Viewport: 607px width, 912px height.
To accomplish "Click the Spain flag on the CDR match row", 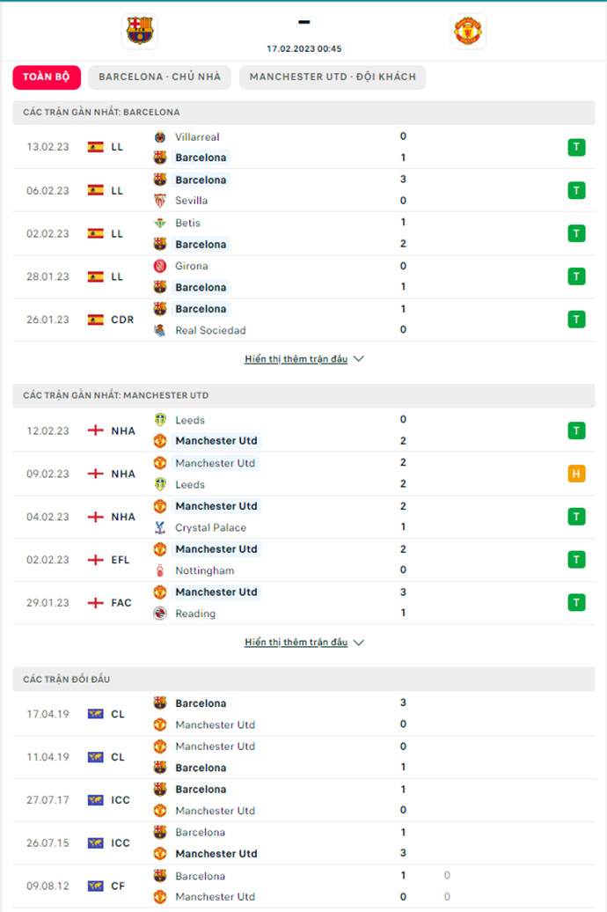I will [x=96, y=320].
